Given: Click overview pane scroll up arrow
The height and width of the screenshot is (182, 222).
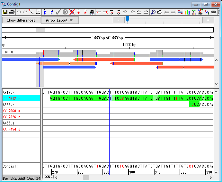Looking at the screenshot, I should 216,60.
